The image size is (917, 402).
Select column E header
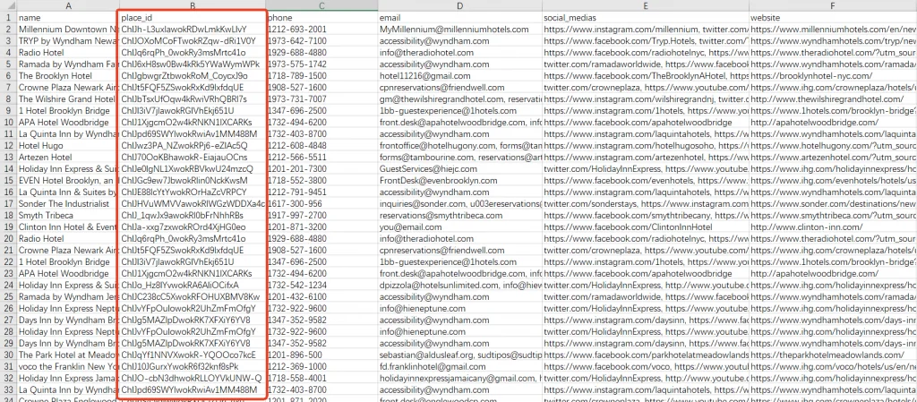(645, 5)
